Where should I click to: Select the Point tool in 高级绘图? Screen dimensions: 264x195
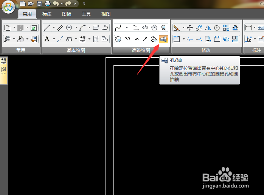(127, 28)
